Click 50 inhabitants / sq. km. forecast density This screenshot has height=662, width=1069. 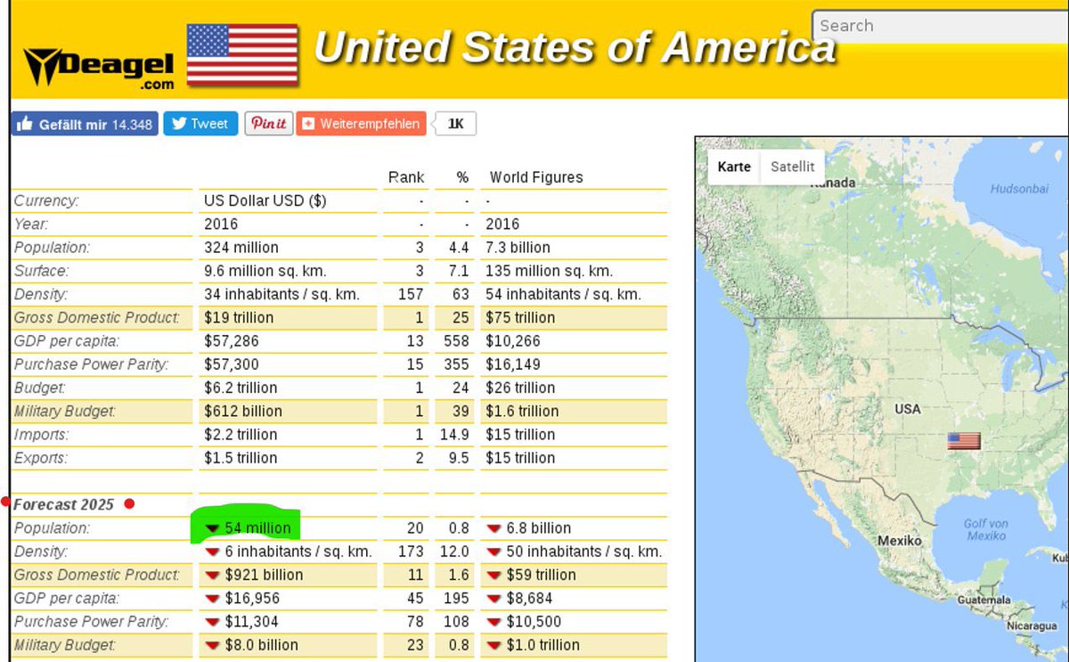pos(584,552)
